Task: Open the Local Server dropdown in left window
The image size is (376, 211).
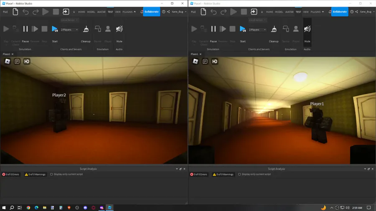Action: coord(69,20)
